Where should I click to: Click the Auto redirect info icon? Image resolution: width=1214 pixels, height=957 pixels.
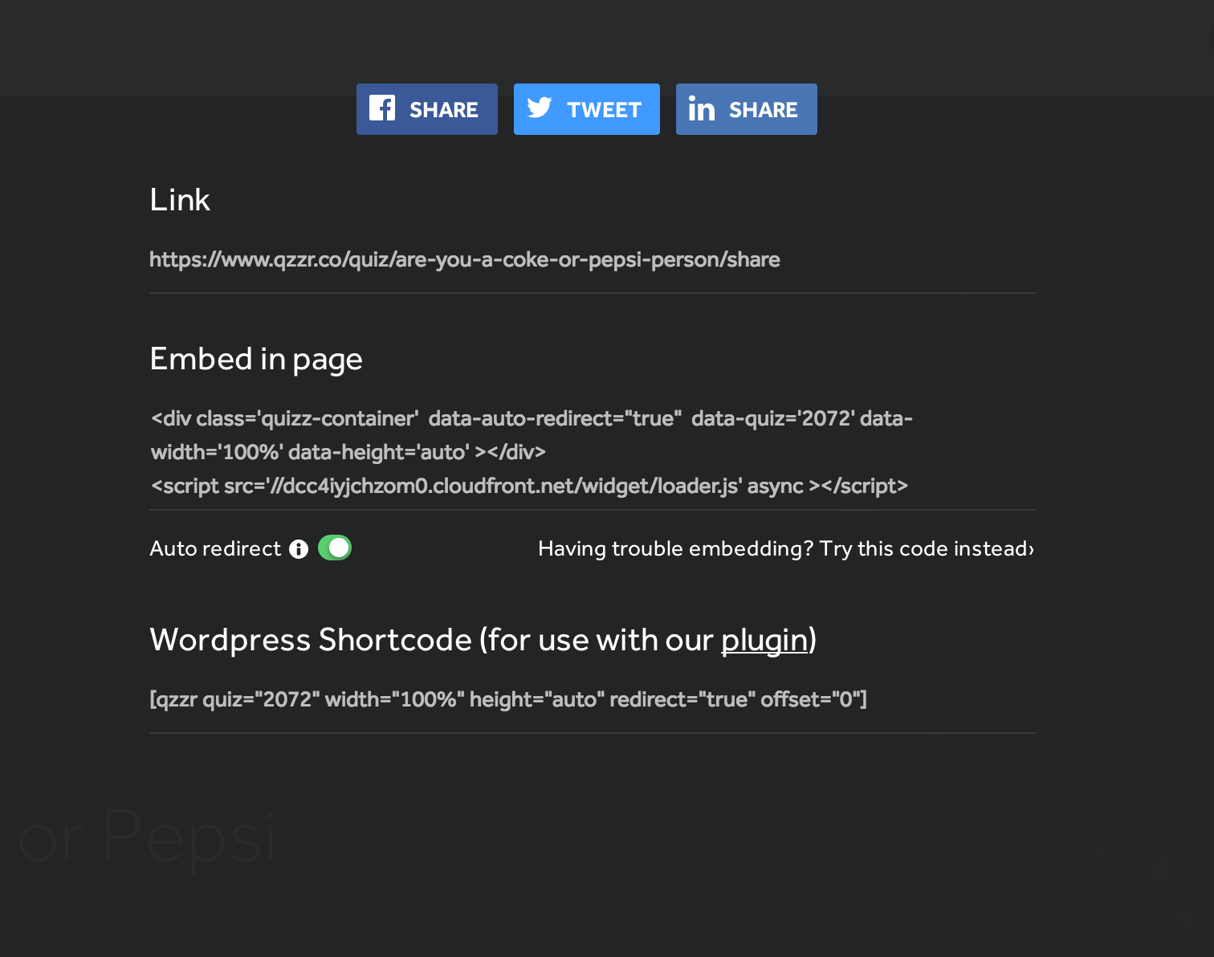299,549
